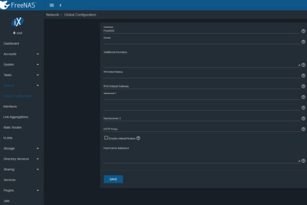Image resolution: width=307 pixels, height=205 pixels.
Task: Show help for HTTP Proxy field
Action: click(303, 129)
